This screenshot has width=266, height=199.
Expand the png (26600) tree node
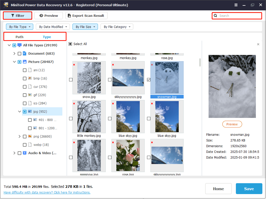(19, 136)
